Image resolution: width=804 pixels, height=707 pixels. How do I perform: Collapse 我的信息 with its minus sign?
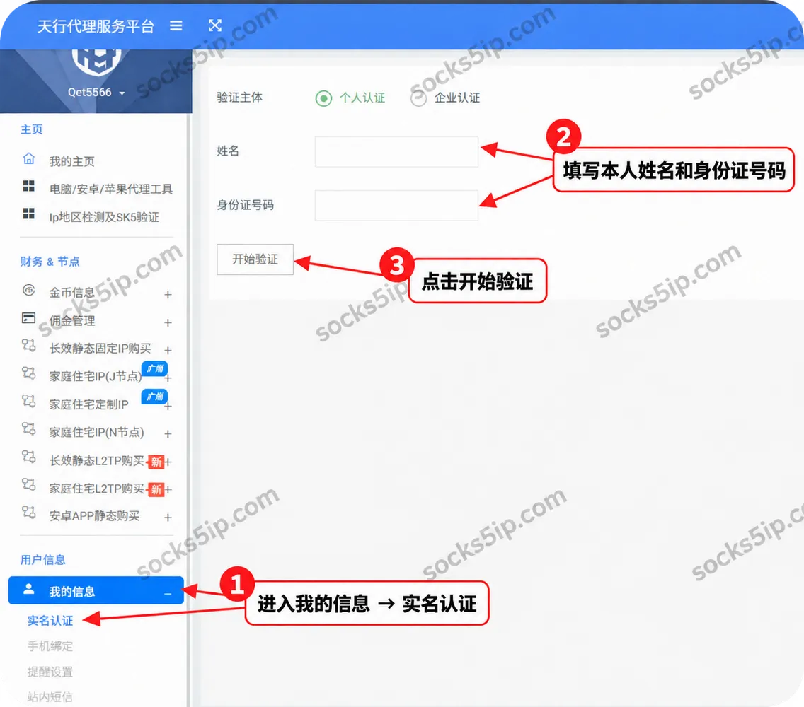point(168,594)
